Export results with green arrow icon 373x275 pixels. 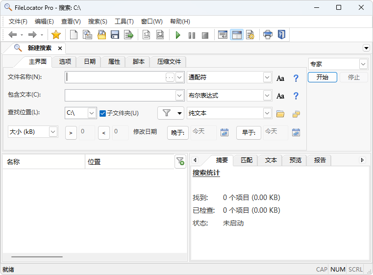tap(129, 35)
